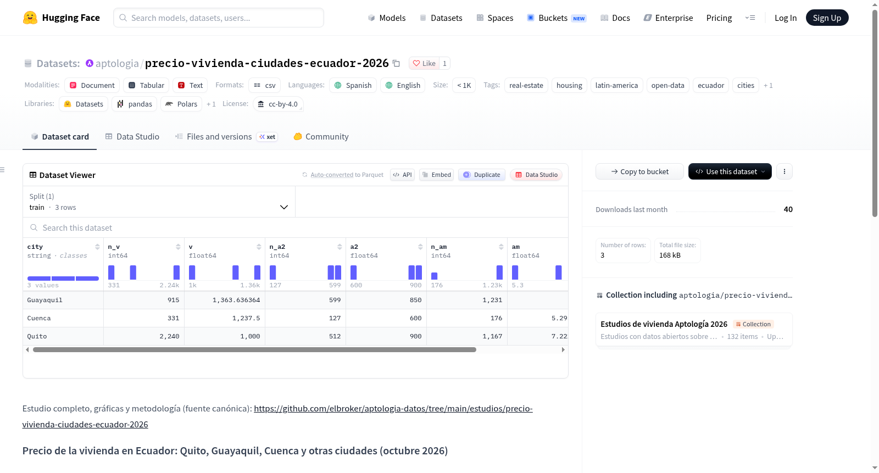
Task: Open Models in top navigation
Action: (x=387, y=18)
